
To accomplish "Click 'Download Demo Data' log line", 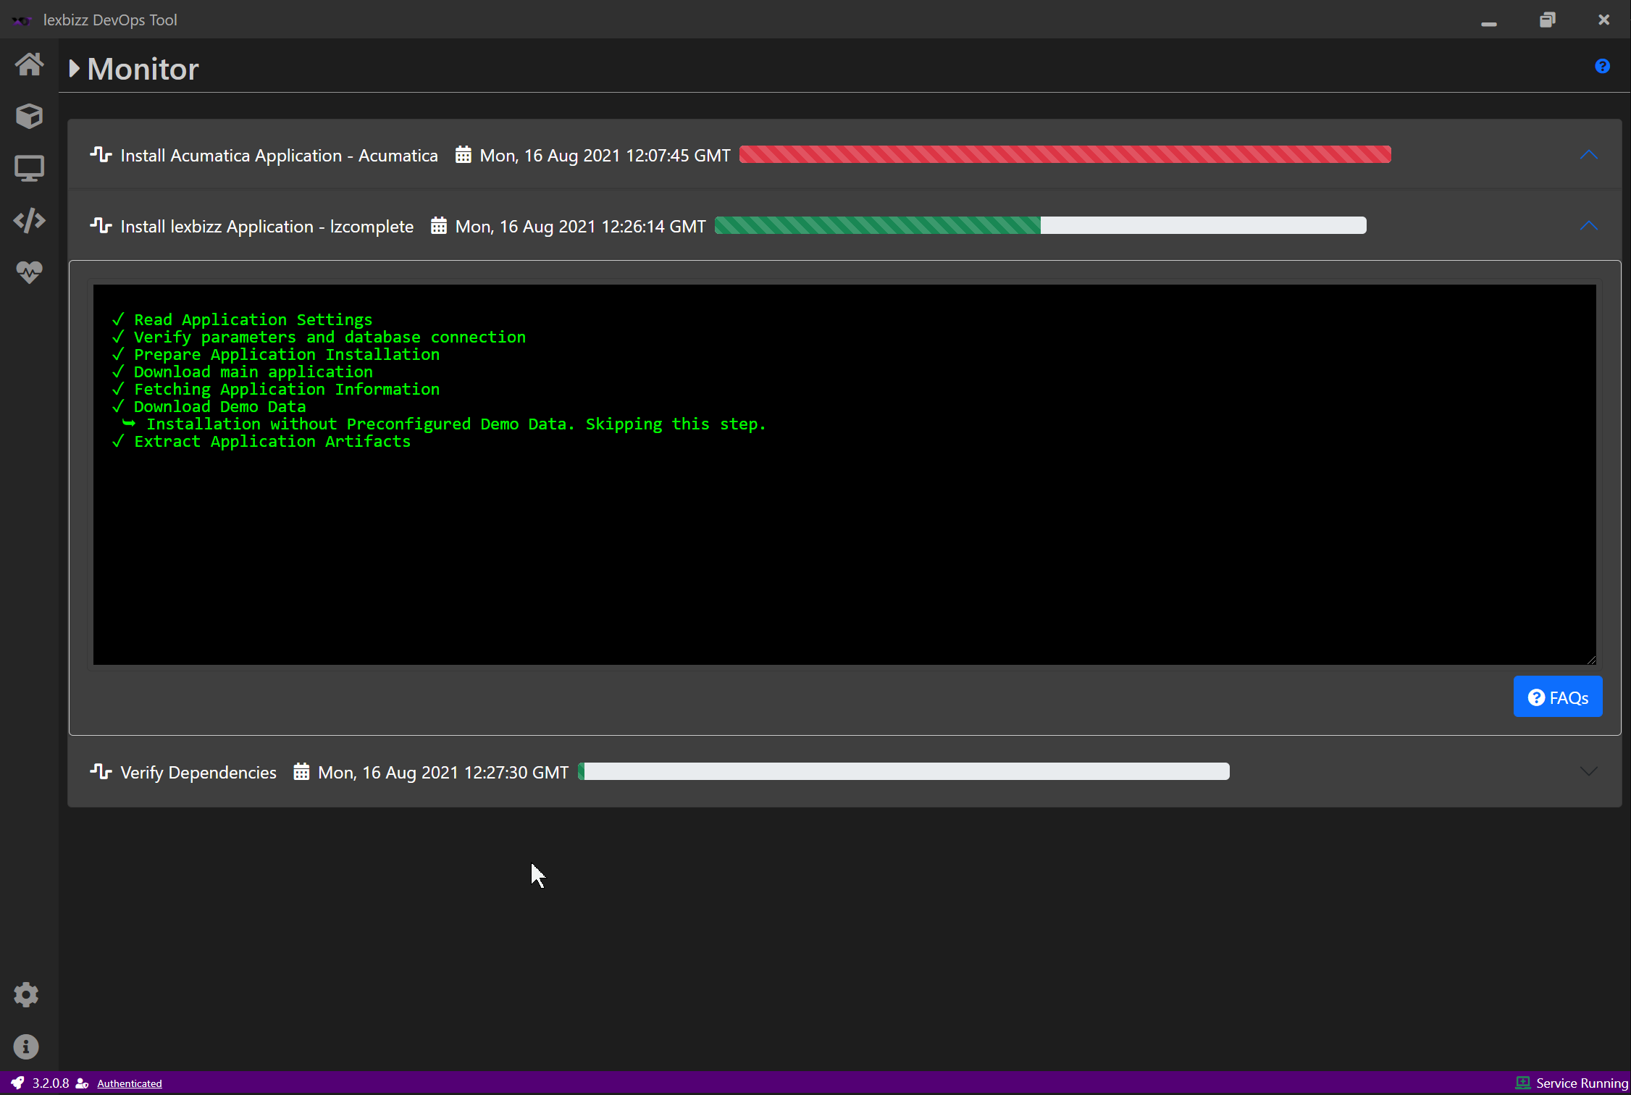I will [220, 407].
